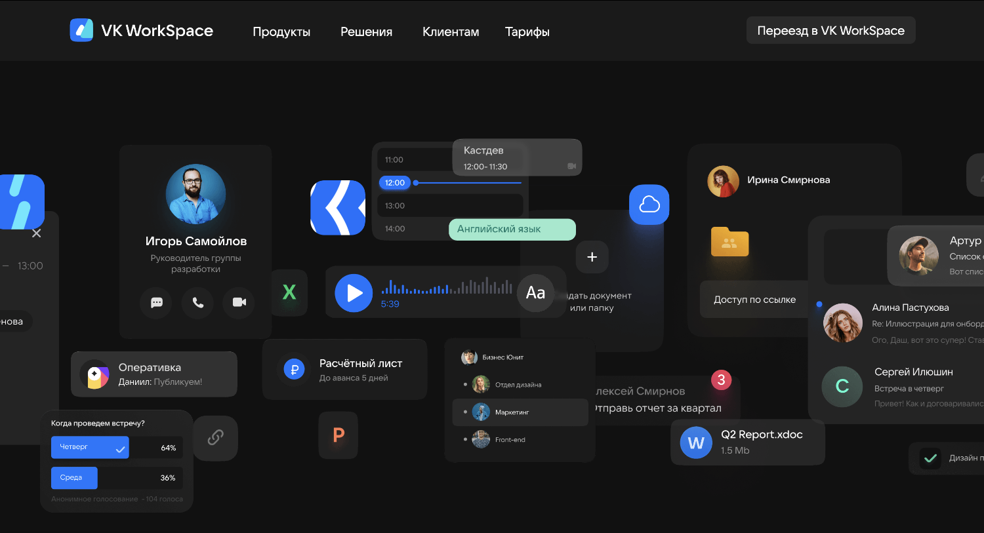
Task: Select the Среда poll option
Action: point(74,478)
